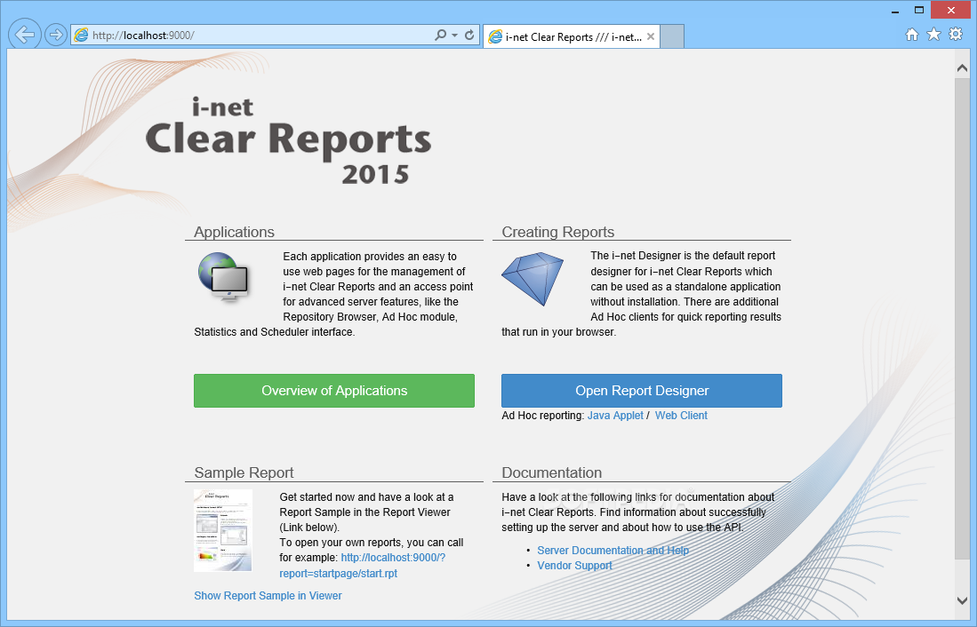Image resolution: width=977 pixels, height=627 pixels.
Task: Click the Documentation heading
Action: click(551, 473)
